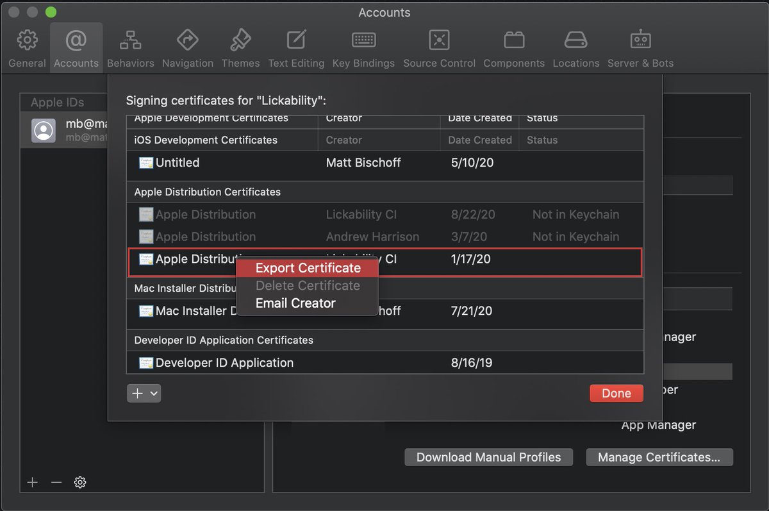Click the Matt Bischoff creator cell
This screenshot has width=769, height=511.
[363, 163]
